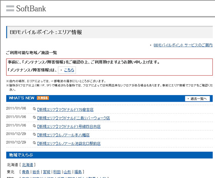Image resolution: width=215 pixels, height=178 pixels.
Task: Click icon beside マクドナルド179倉吉店 link
Action: click(x=34, y=109)
